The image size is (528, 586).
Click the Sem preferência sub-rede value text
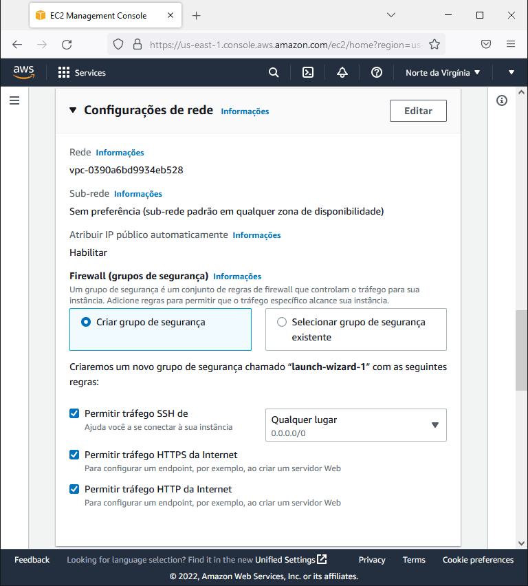[226, 212]
